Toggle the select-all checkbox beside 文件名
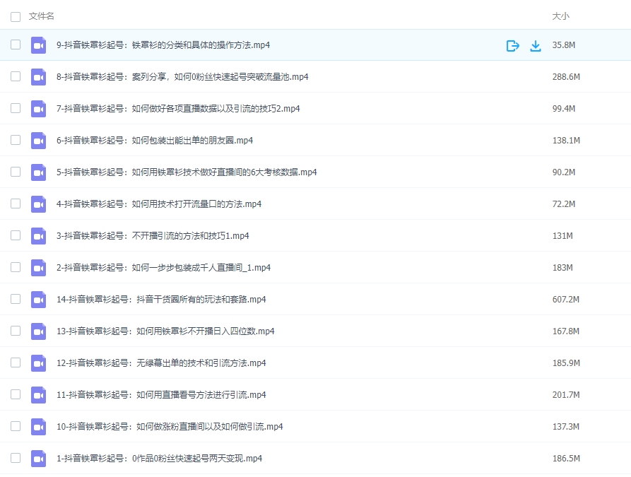 click(16, 16)
